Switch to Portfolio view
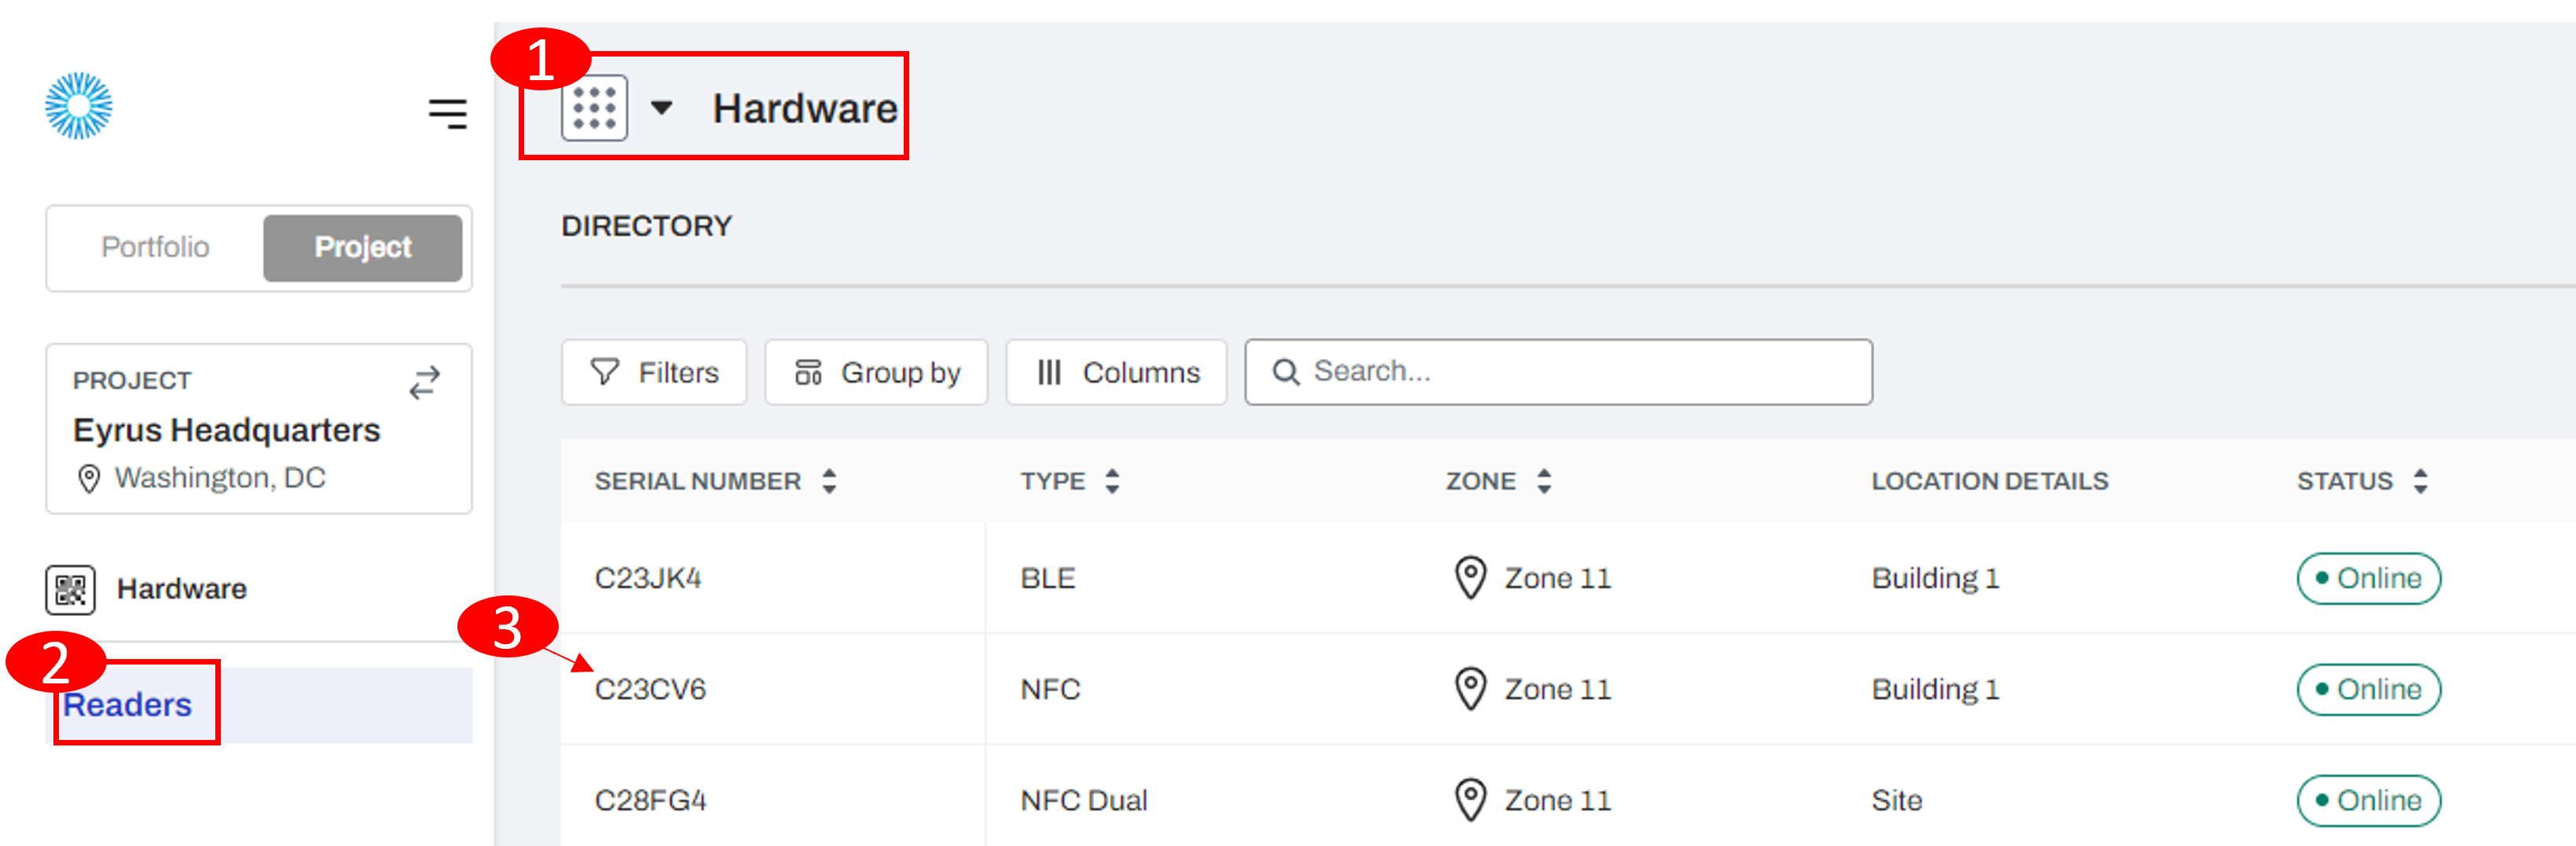Image resolution: width=2576 pixels, height=846 pixels. 155,247
